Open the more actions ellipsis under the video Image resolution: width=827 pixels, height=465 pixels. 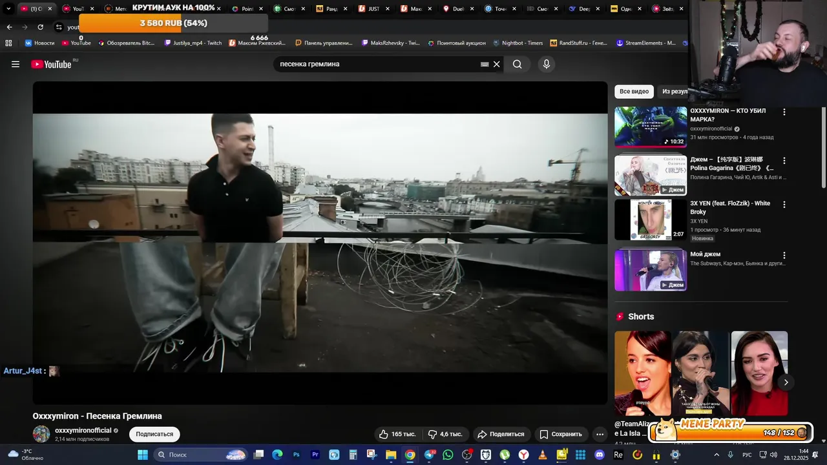point(600,434)
